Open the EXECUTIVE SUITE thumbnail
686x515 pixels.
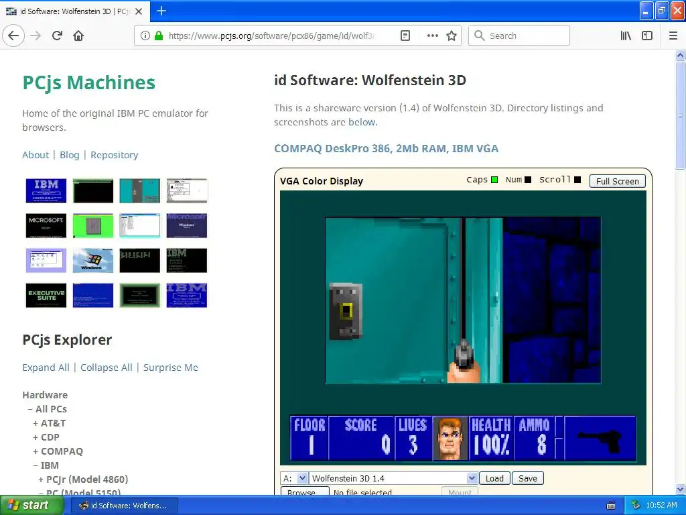tap(46, 295)
